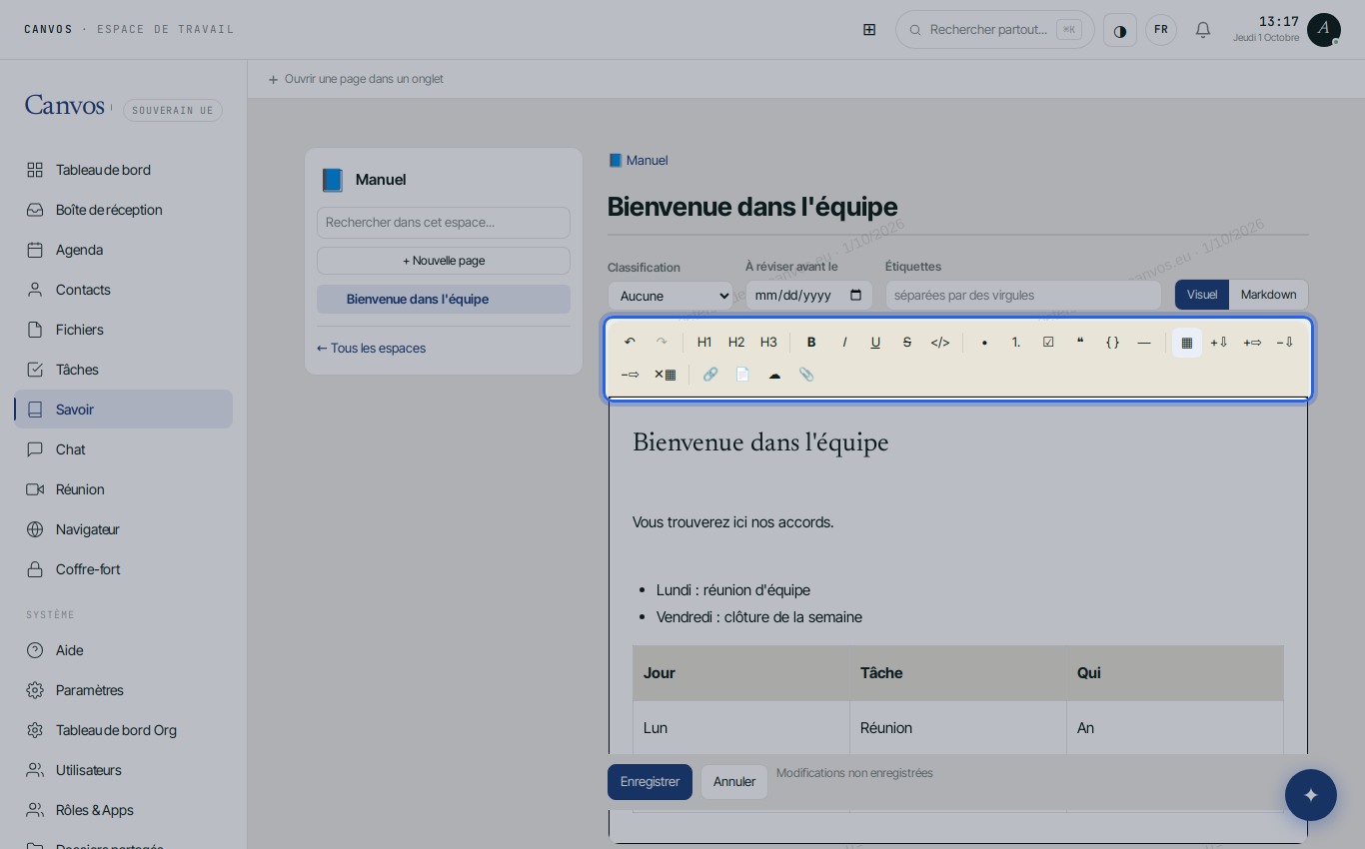Image resolution: width=1365 pixels, height=849 pixels.
Task: Save the page with Enregistrer
Action: coord(650,782)
